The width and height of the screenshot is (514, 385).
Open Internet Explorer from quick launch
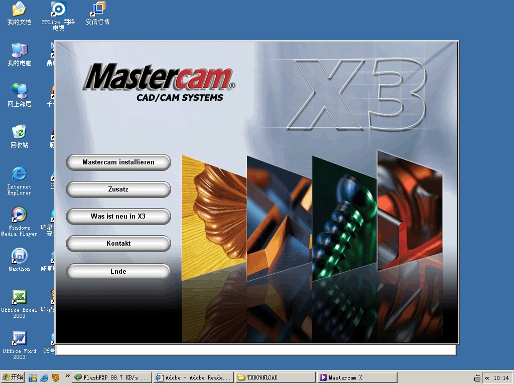tap(44, 378)
